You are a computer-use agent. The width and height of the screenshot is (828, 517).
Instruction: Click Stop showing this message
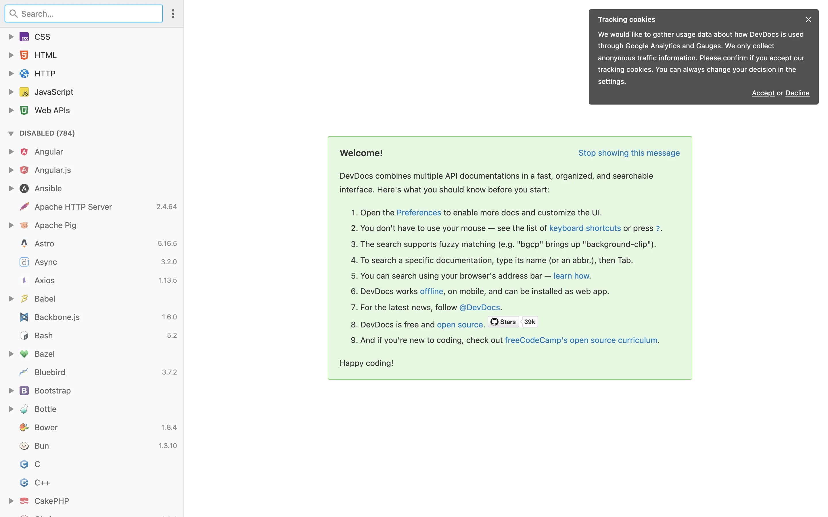[629, 153]
